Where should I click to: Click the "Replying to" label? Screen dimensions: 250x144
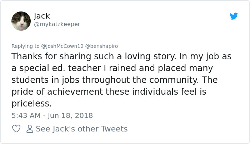(x=26, y=46)
